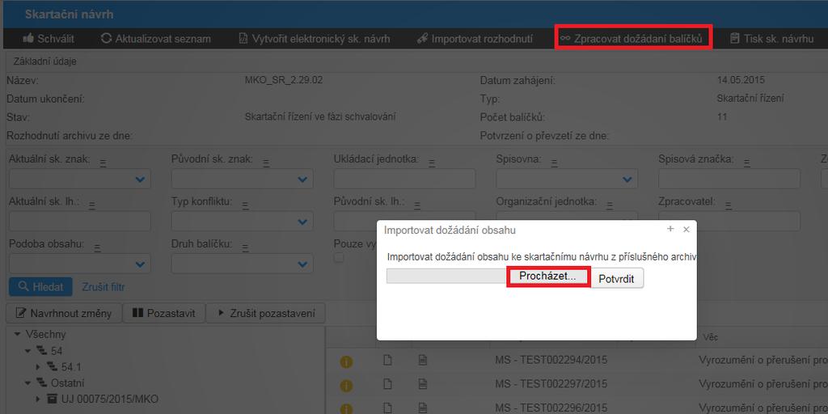The width and height of the screenshot is (828, 414).
Task: Click the file path field in dialog
Action: click(446, 277)
